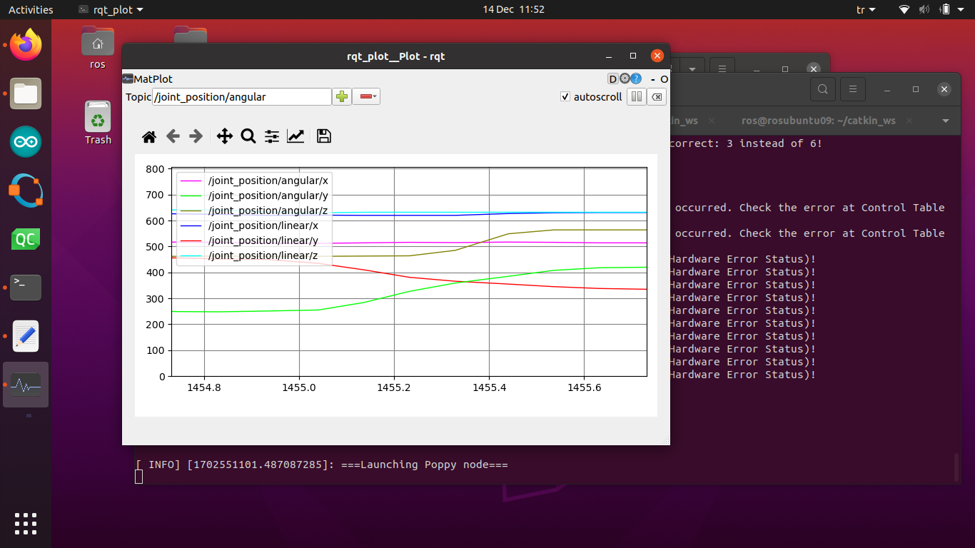Open the rqt help question mark icon
Screen dimensions: 975x548
point(635,79)
